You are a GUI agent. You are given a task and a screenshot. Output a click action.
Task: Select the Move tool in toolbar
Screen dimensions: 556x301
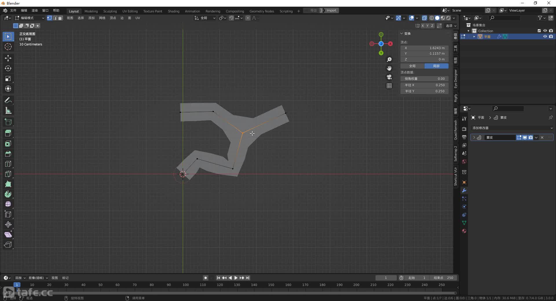[8, 58]
